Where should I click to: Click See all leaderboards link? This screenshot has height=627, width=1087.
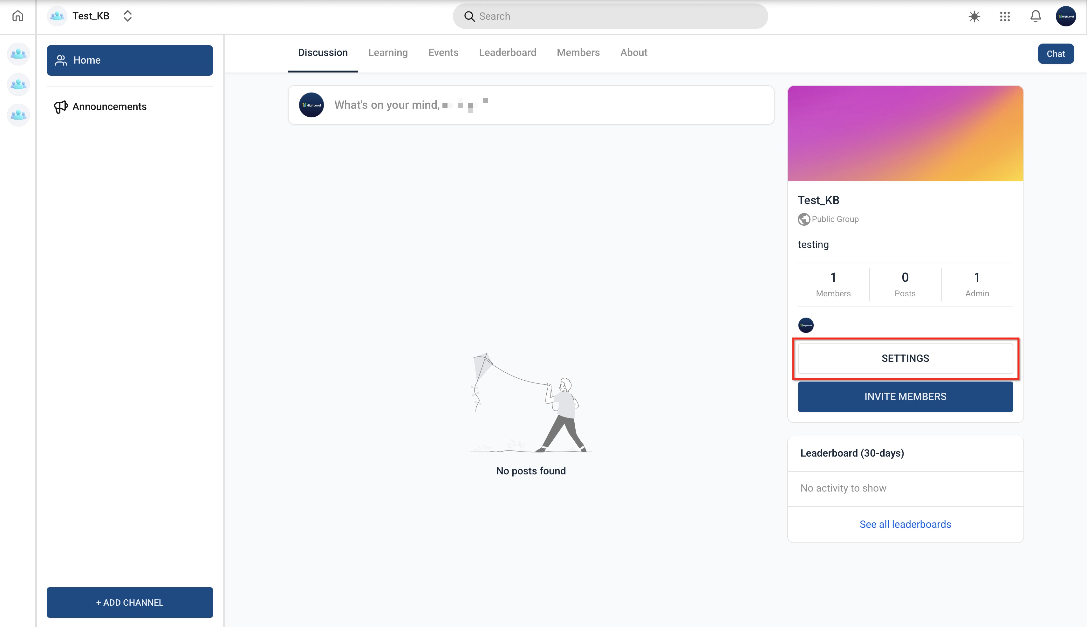pos(905,524)
